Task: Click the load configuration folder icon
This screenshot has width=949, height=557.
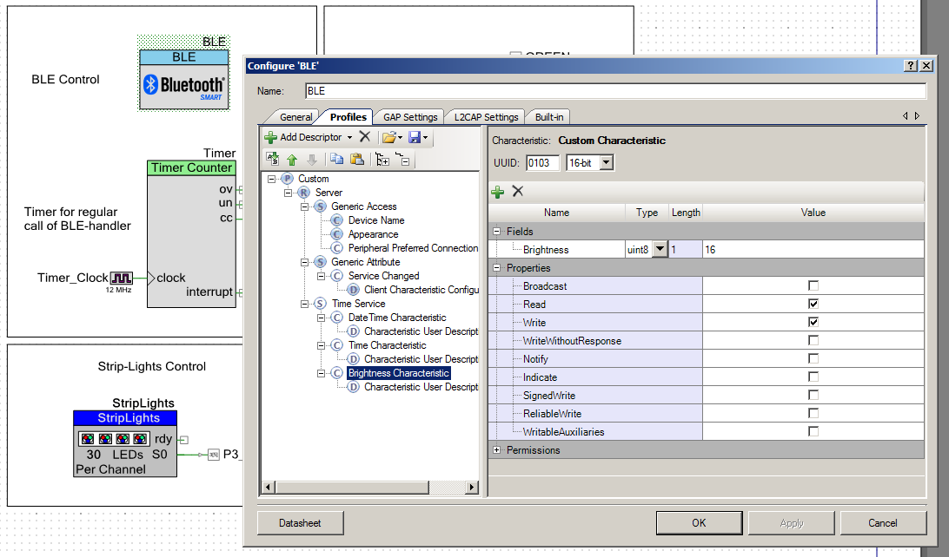Action: tap(388, 138)
